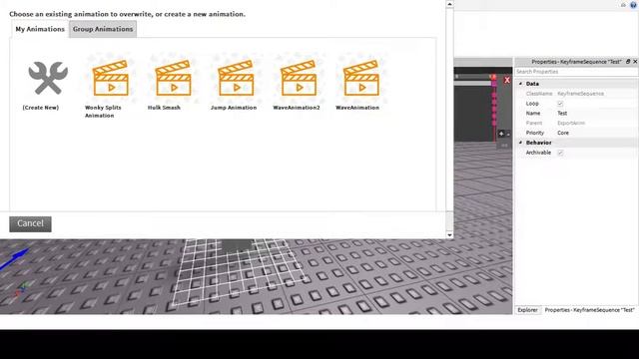Click the (Create New) label

pyautogui.click(x=41, y=108)
